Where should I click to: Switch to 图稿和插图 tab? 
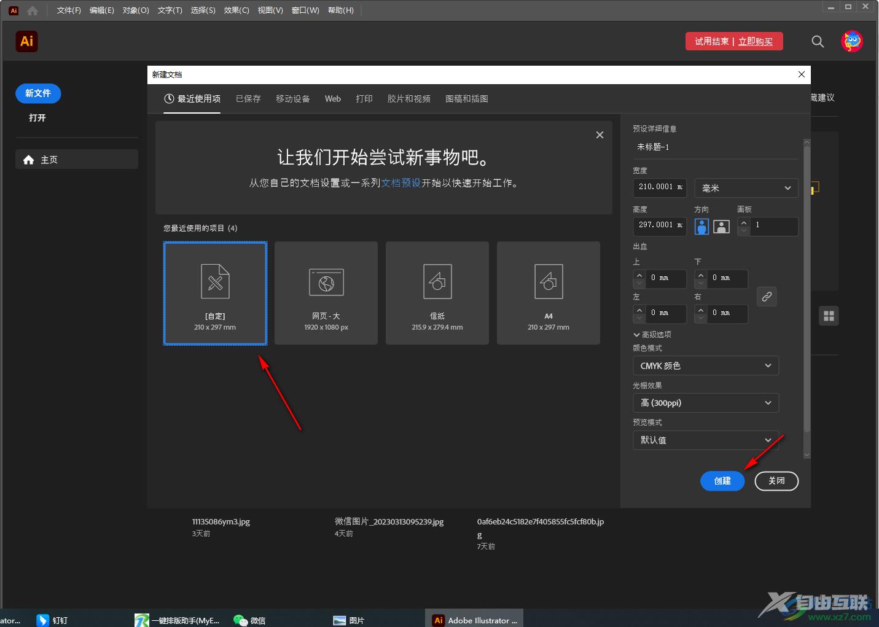467,99
